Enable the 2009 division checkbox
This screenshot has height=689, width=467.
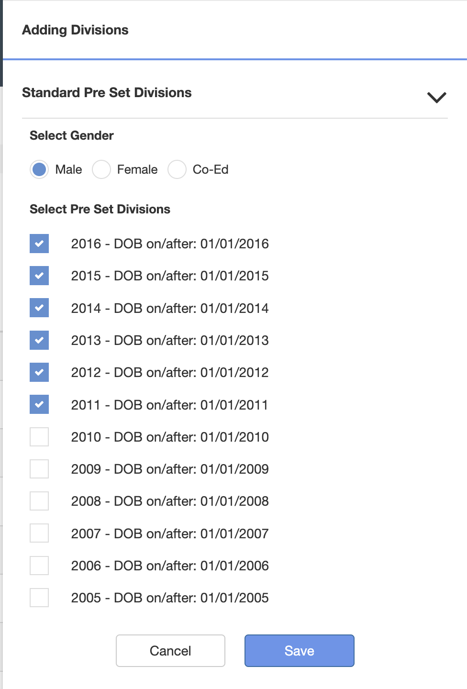39,469
